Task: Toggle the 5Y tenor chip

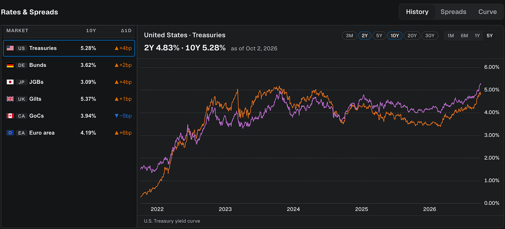Action: coord(379,36)
